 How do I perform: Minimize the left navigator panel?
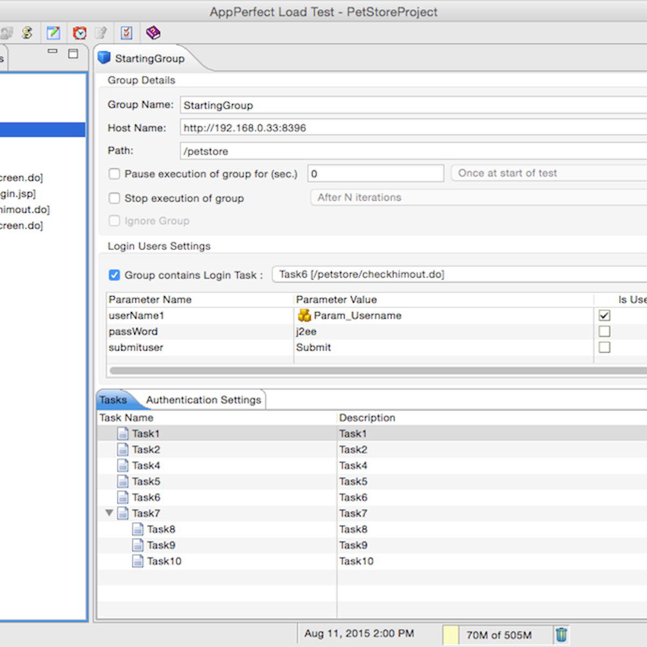52,51
